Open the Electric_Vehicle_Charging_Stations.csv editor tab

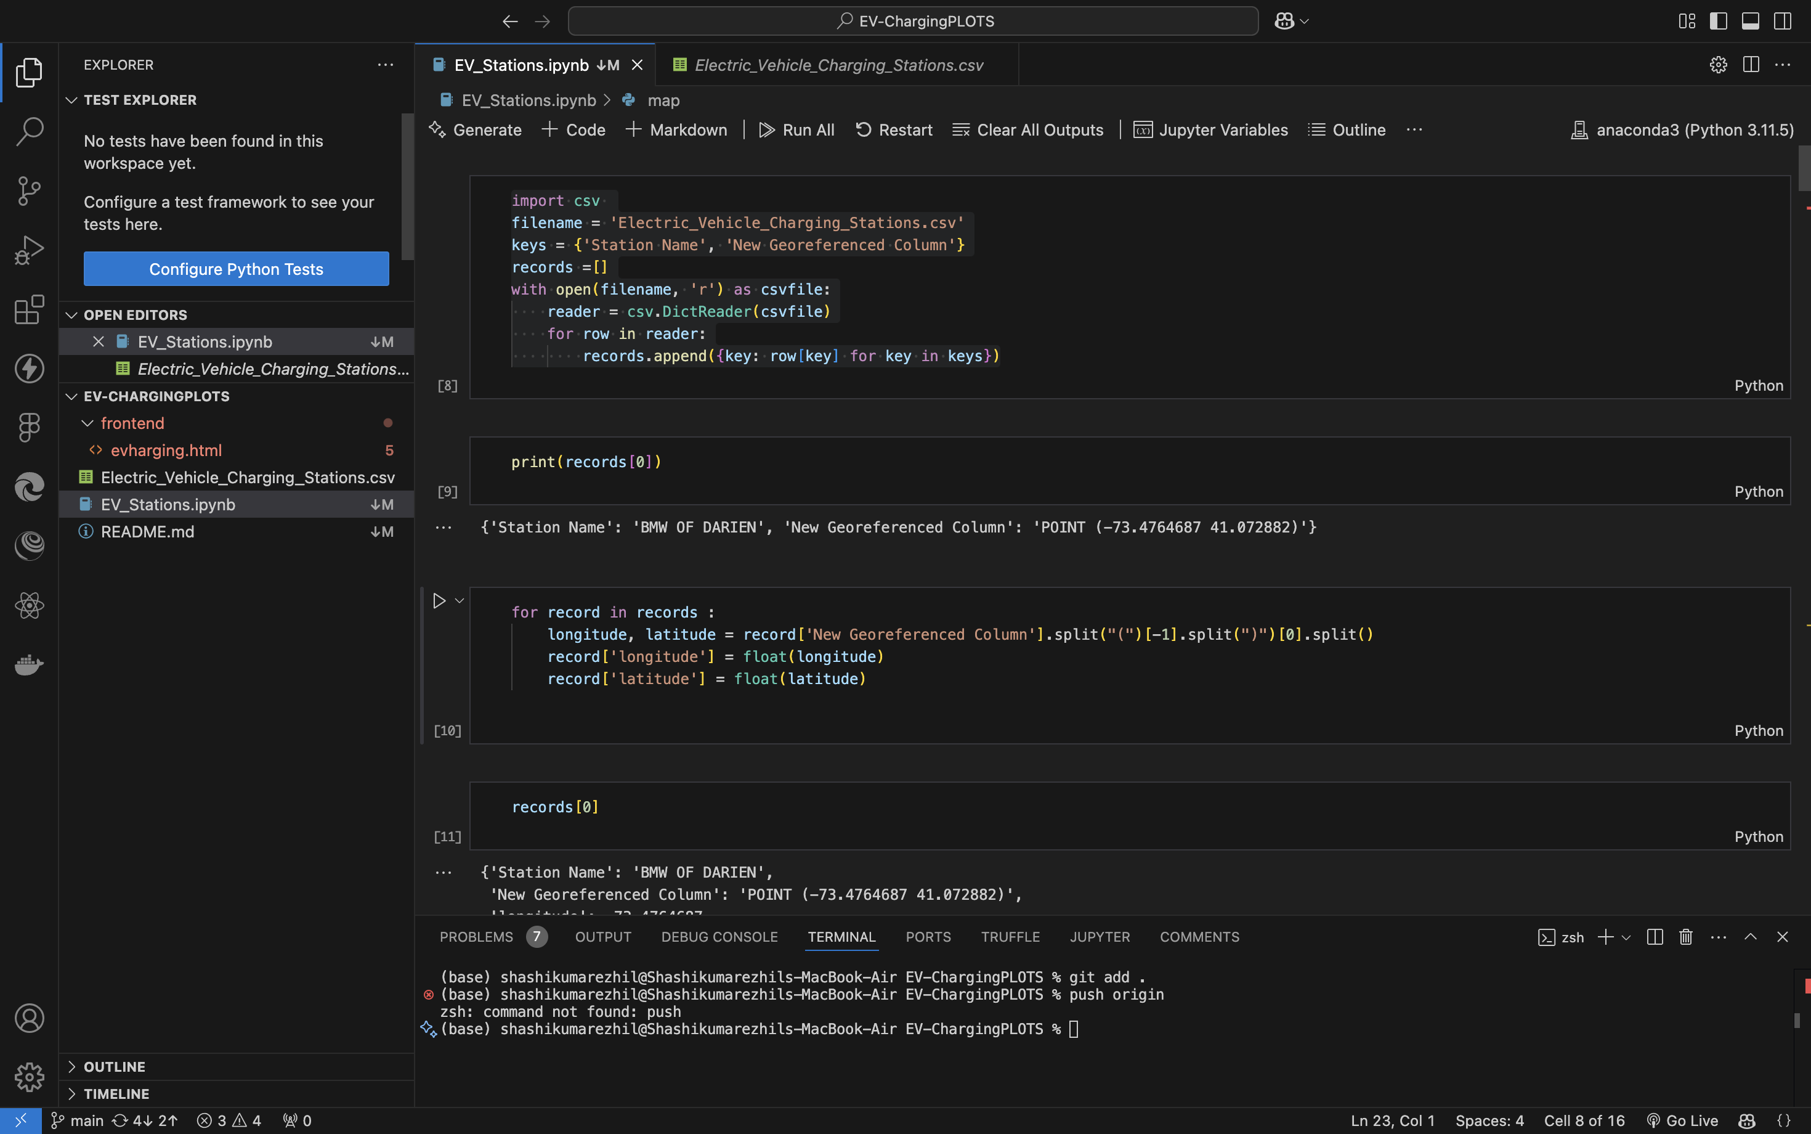(x=838, y=65)
